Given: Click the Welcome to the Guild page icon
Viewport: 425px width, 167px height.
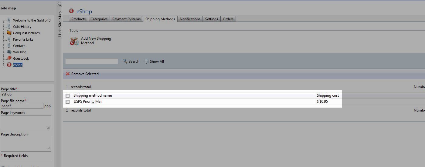Looking at the screenshot, I should click(x=9, y=20).
